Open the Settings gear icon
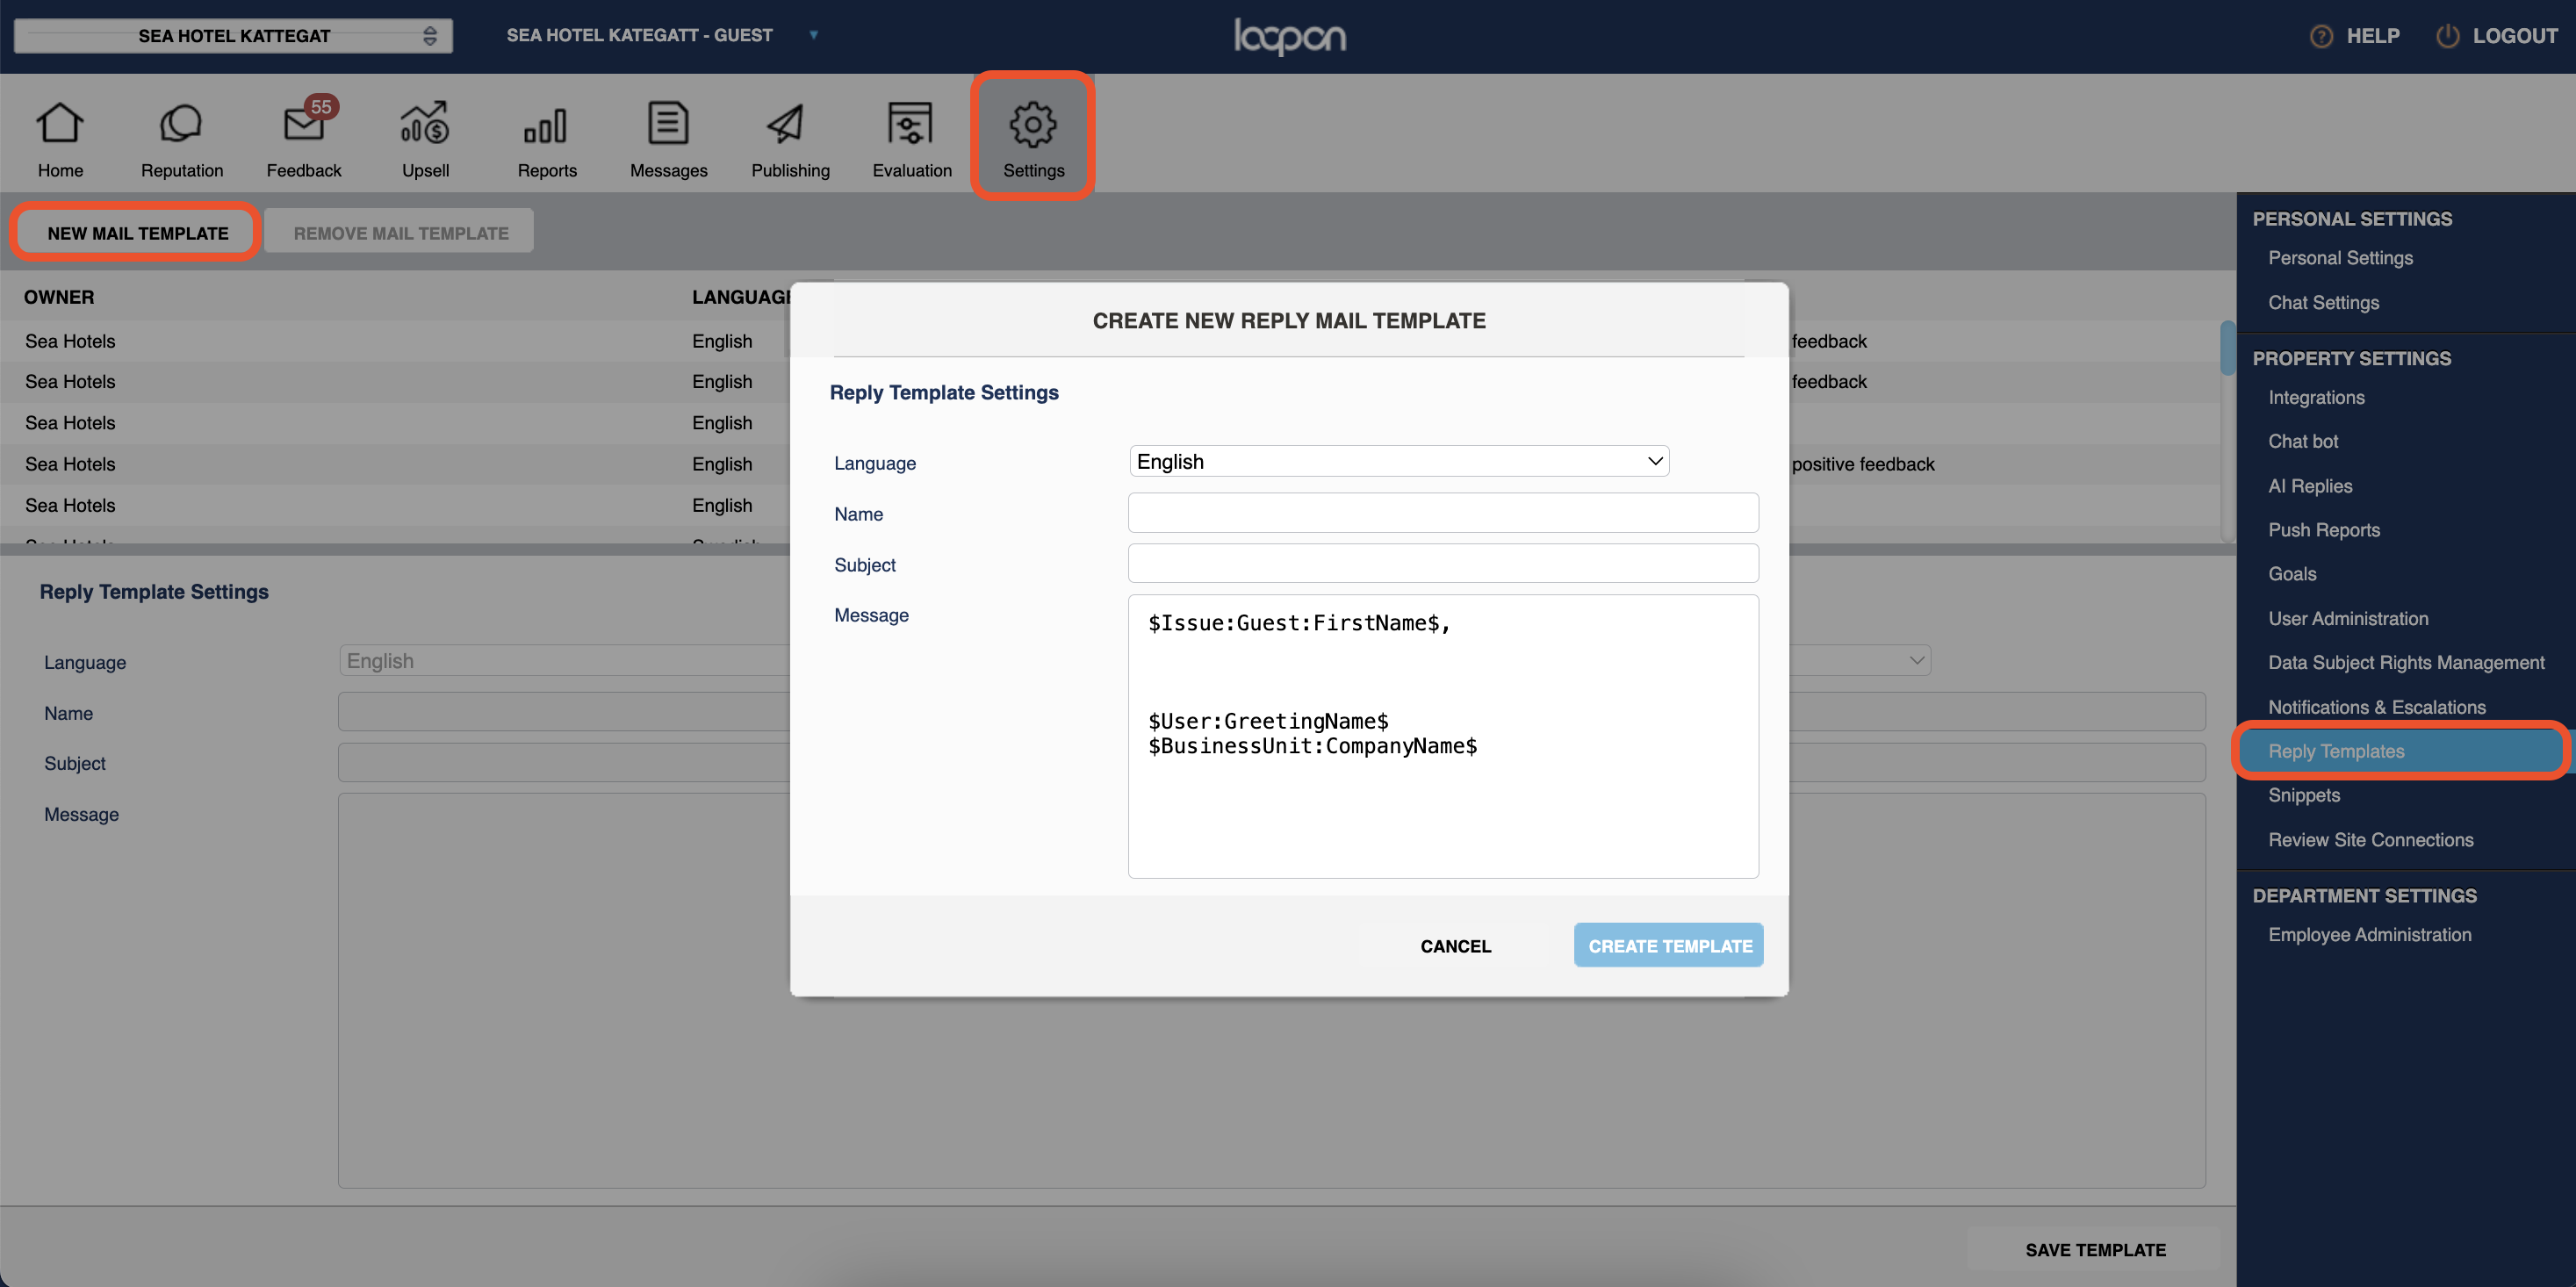This screenshot has height=1287, width=2576. (x=1033, y=125)
